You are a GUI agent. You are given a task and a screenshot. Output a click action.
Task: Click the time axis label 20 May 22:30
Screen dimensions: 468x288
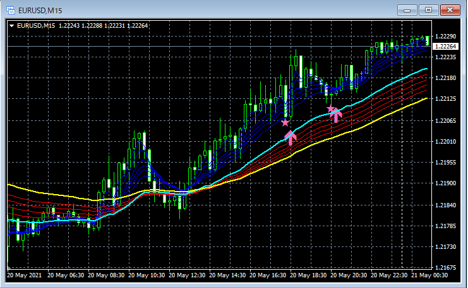pyautogui.click(x=389, y=275)
